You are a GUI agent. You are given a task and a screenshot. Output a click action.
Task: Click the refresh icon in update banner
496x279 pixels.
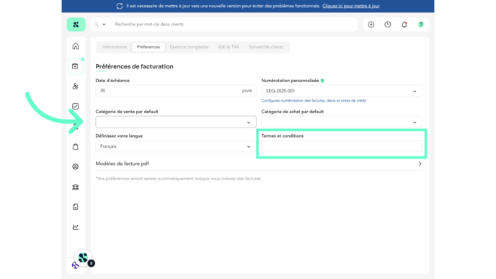[120, 6]
